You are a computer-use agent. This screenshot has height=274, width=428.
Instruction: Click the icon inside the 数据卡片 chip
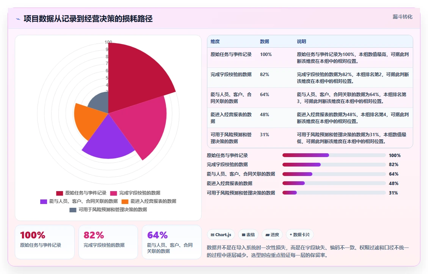(291, 235)
